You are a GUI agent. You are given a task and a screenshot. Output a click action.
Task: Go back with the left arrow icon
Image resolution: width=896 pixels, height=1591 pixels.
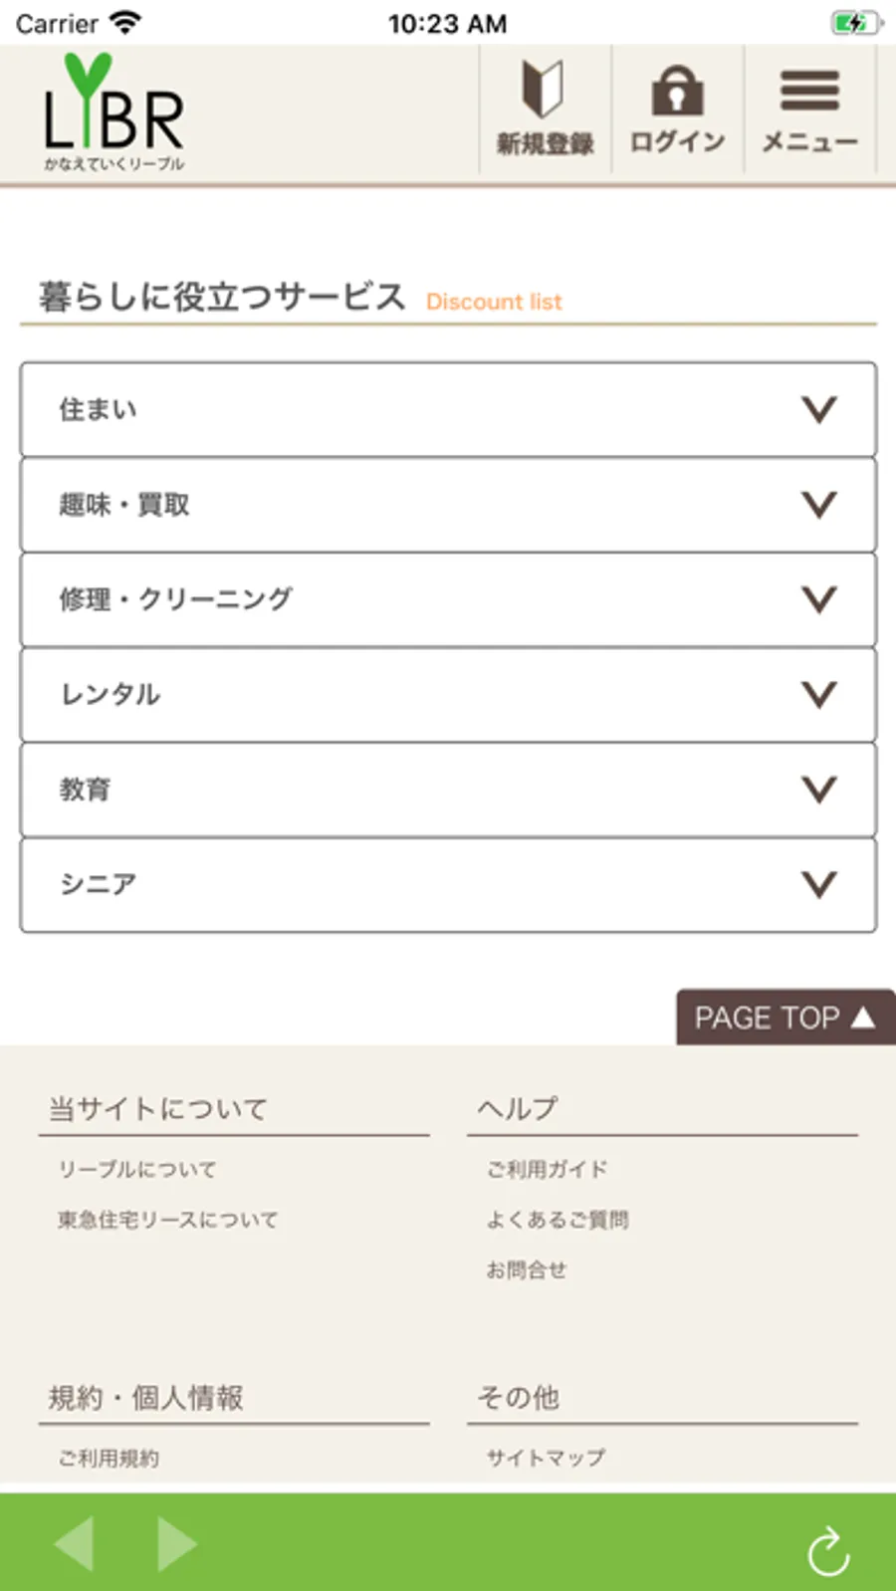coord(75,1543)
